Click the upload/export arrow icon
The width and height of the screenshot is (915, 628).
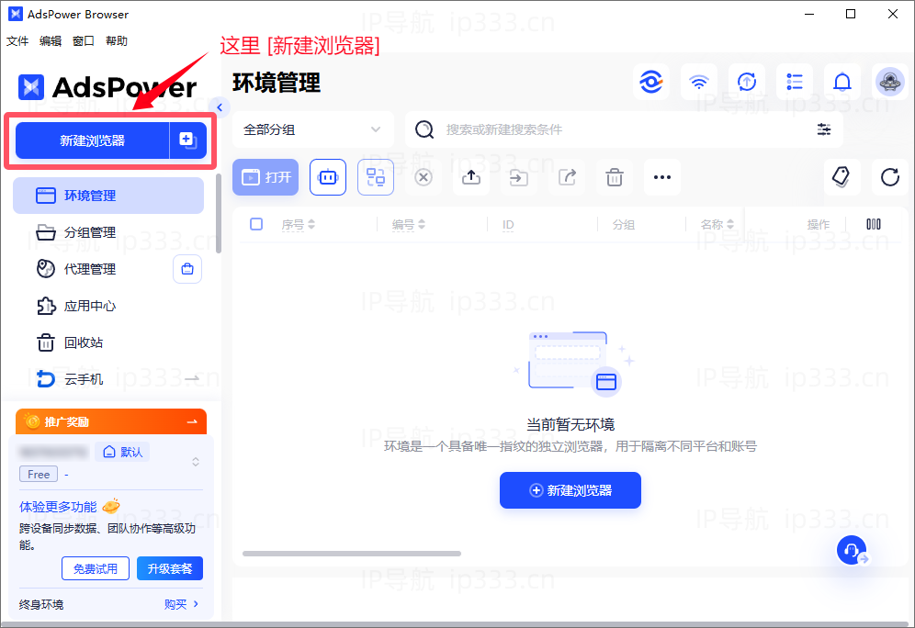click(471, 176)
